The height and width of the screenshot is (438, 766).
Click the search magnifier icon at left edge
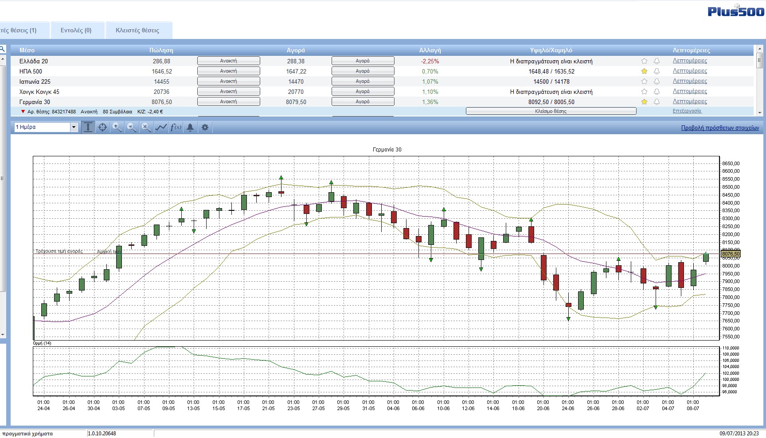point(2,49)
